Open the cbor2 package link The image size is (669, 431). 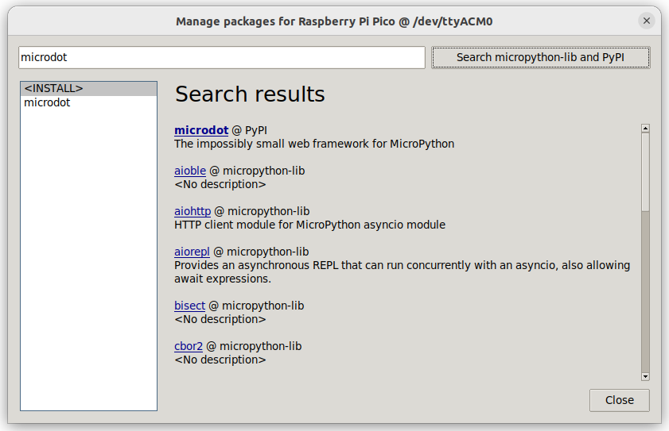[189, 346]
